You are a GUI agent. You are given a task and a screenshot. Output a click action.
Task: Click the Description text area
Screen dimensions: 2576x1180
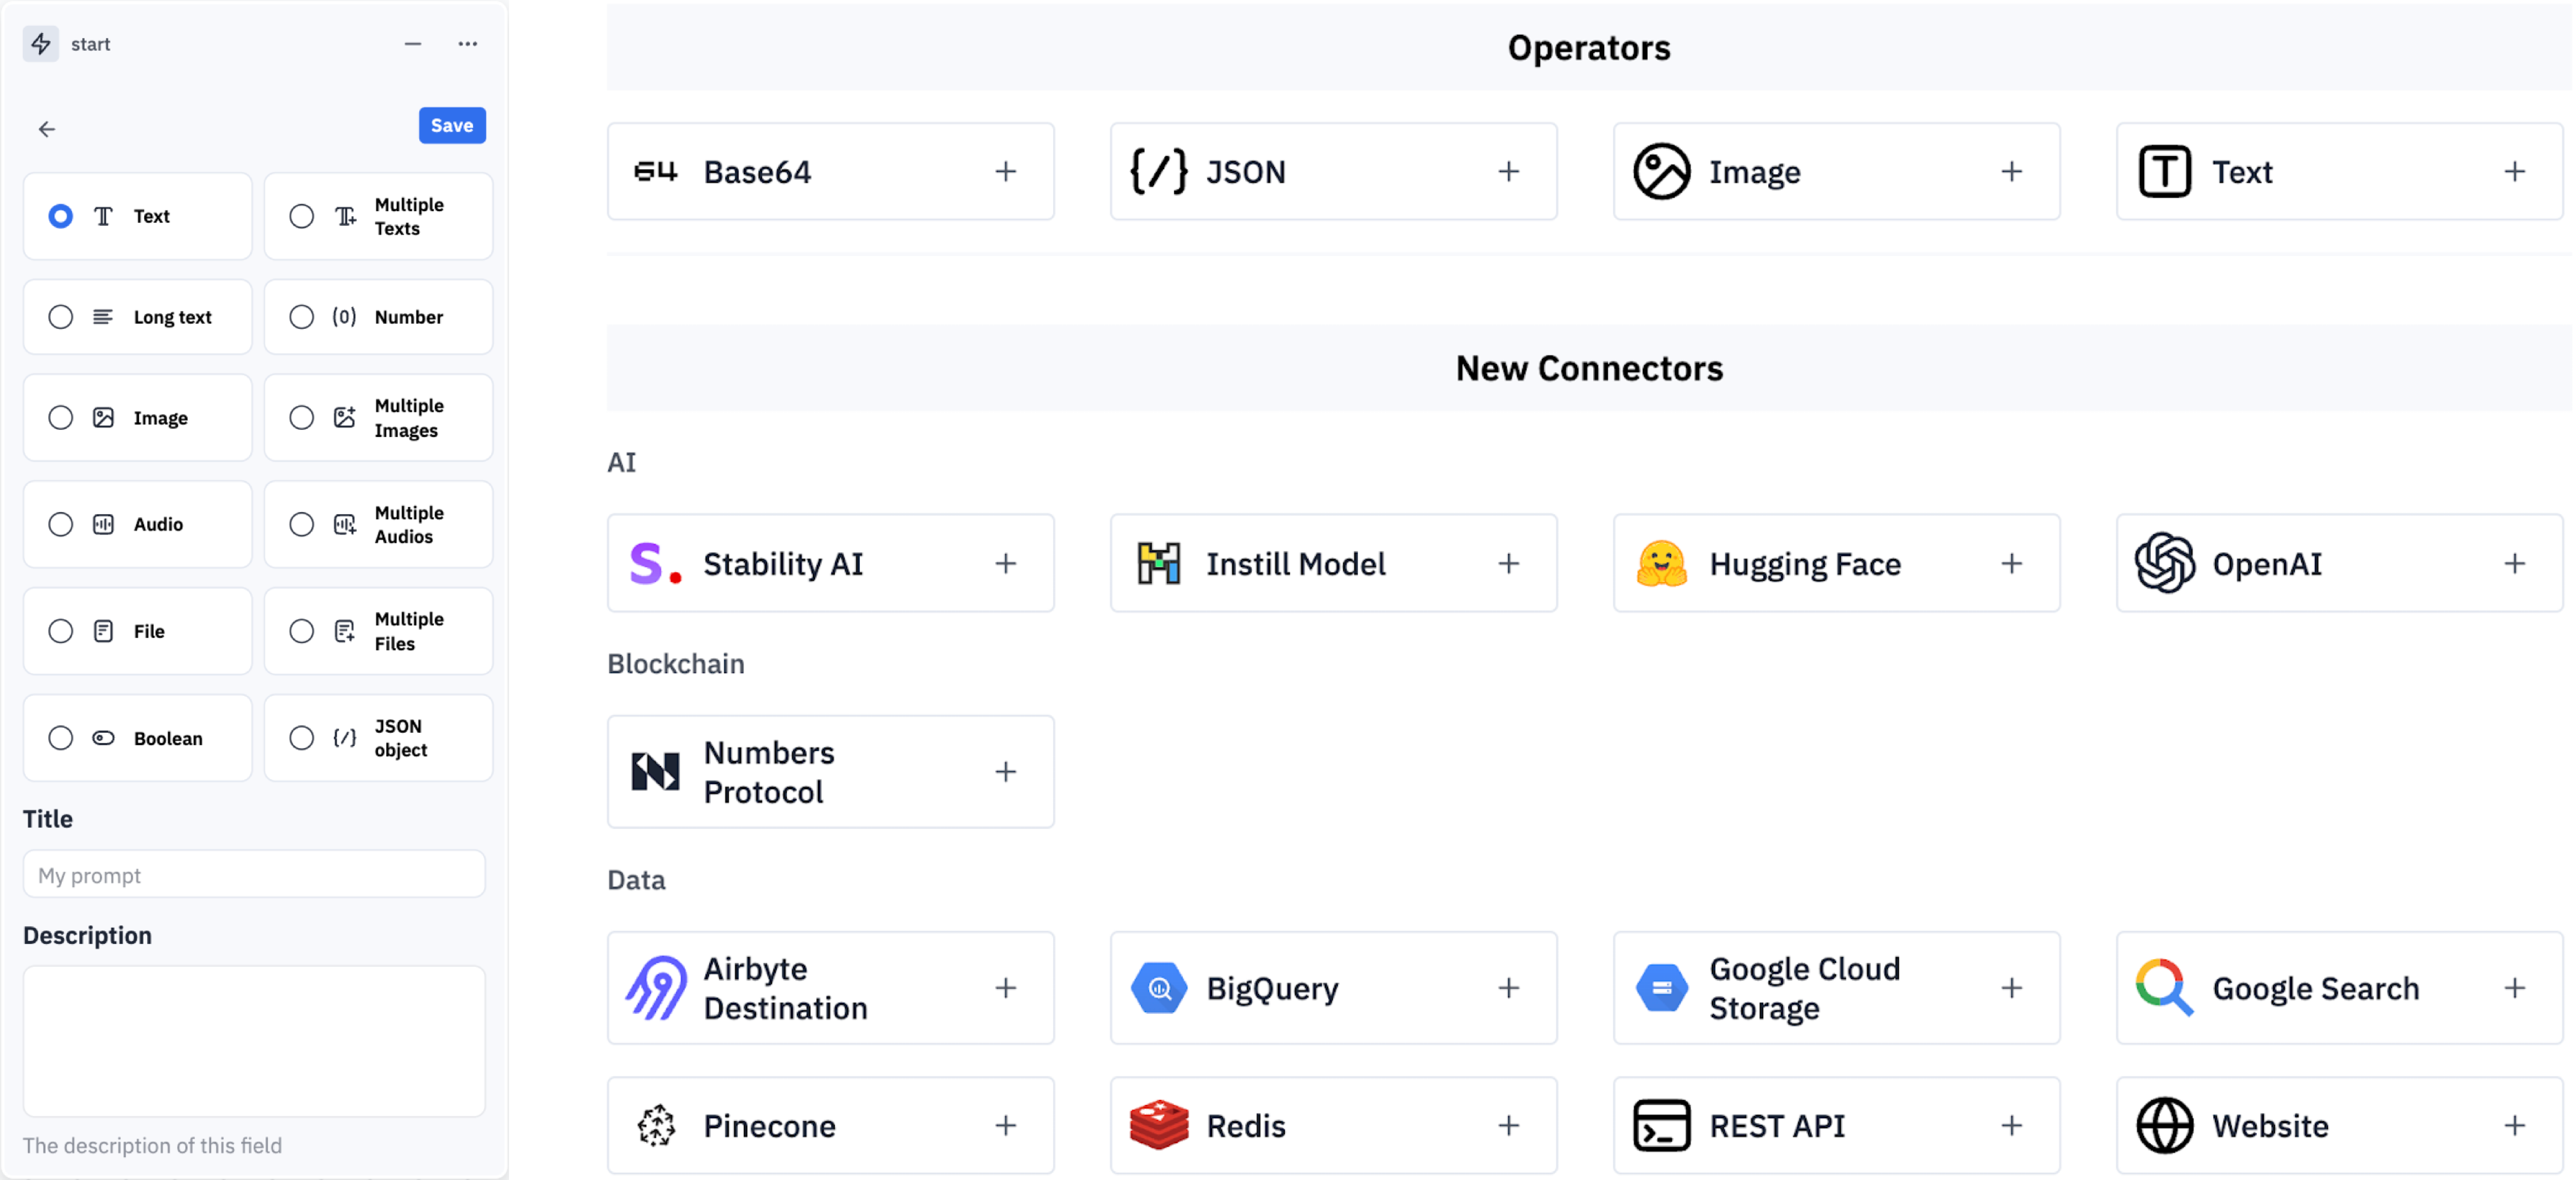pyautogui.click(x=254, y=1040)
